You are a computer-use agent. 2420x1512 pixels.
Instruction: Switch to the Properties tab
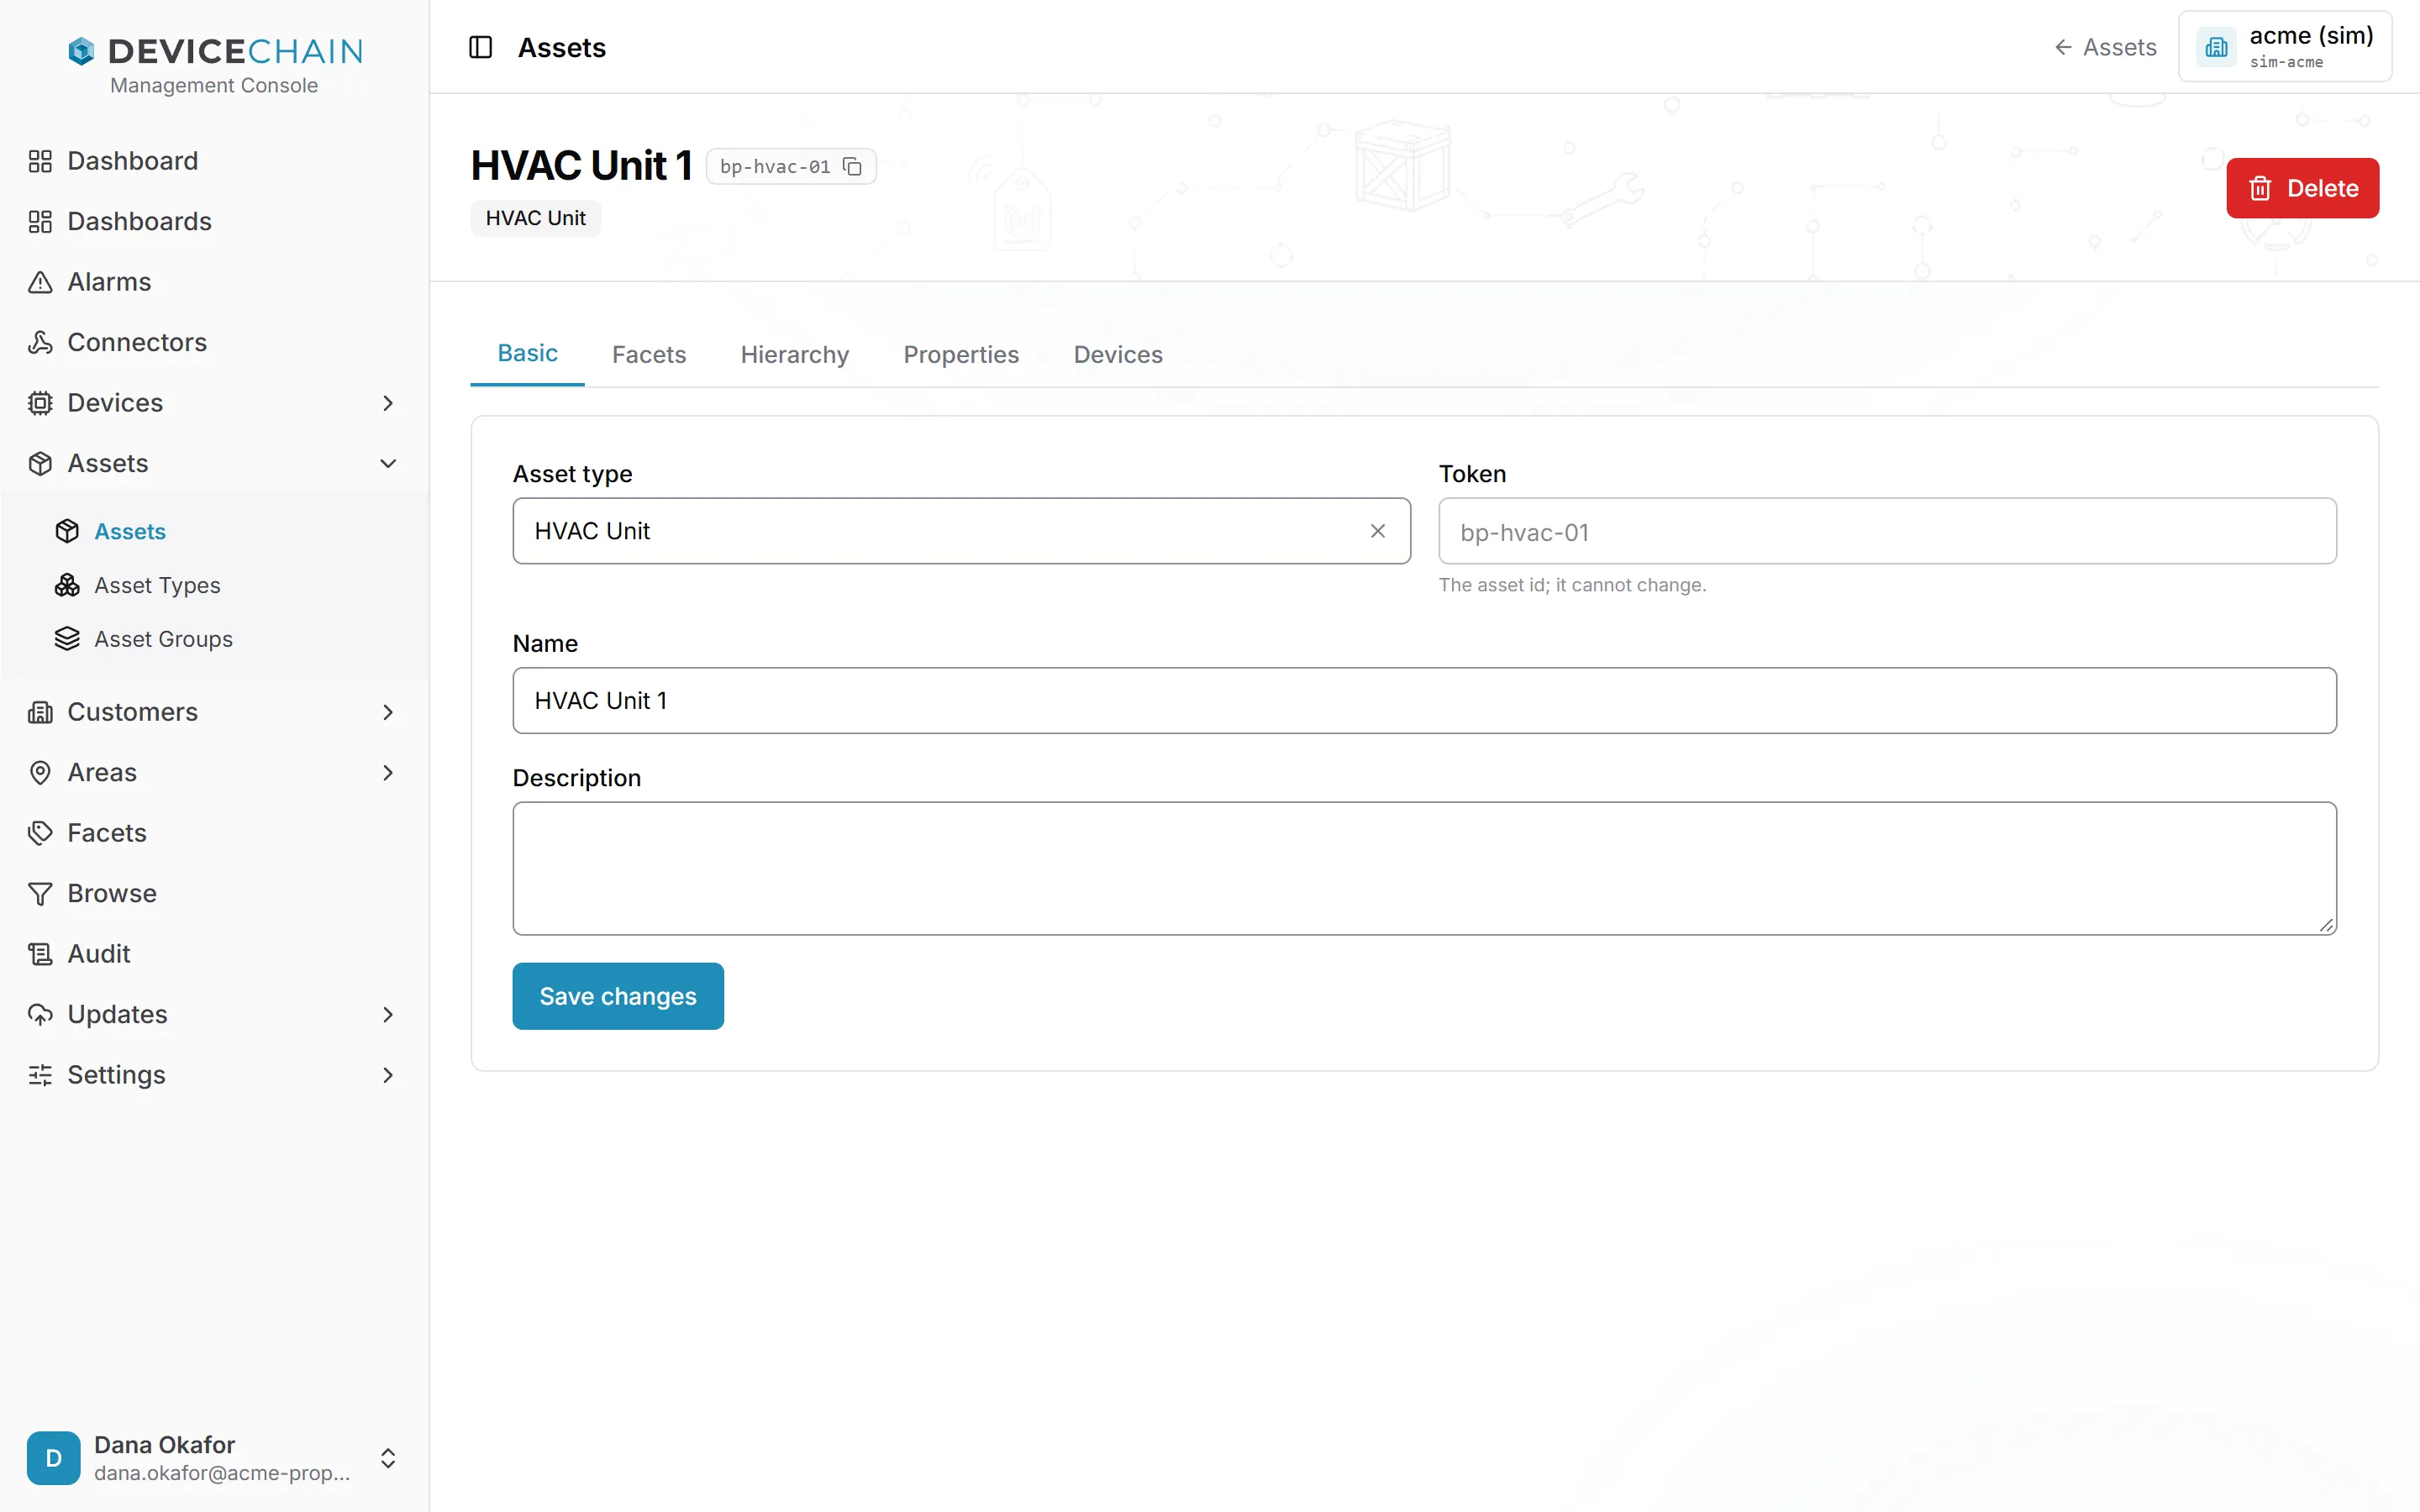point(960,354)
